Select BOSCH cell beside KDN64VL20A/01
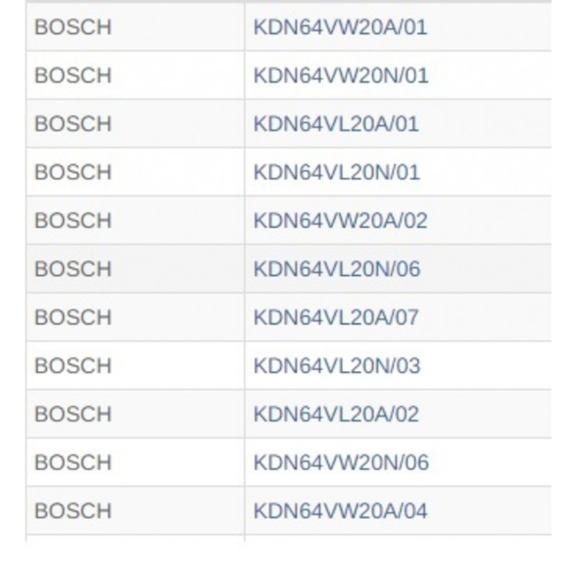Image resolution: width=576 pixels, height=576 pixels. [135, 124]
